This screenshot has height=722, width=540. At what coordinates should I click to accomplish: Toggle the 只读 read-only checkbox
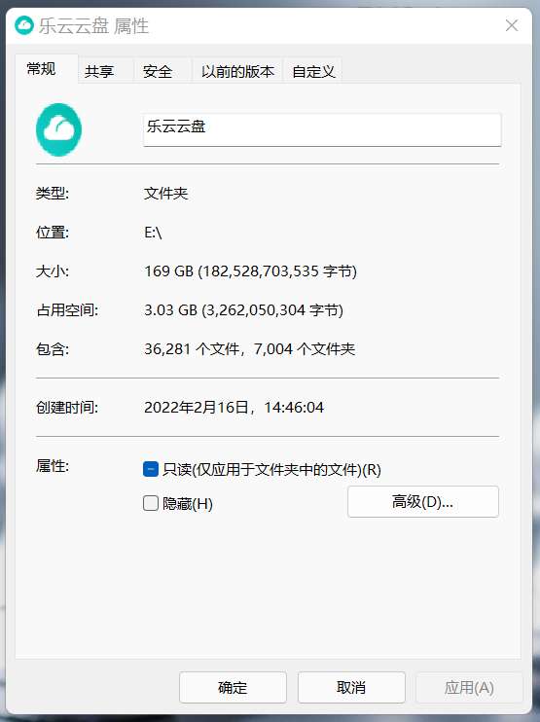point(151,469)
